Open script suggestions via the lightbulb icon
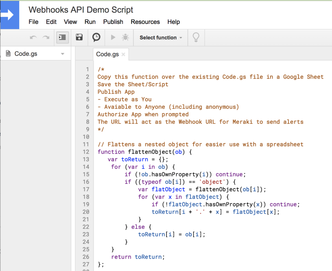Screen dimensions: 332x271 [196, 37]
